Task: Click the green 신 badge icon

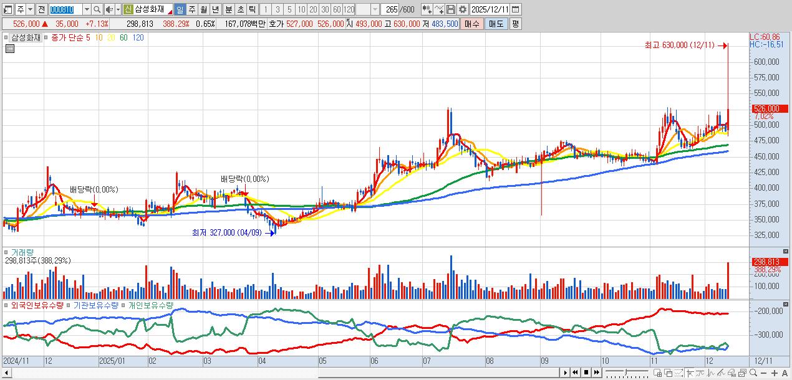Action: click(128, 9)
